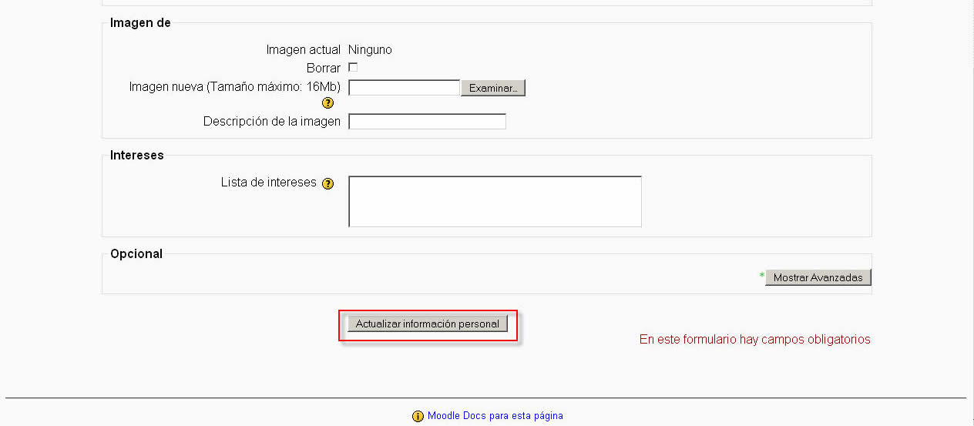Open Moodle Docs para esta página link

tap(495, 416)
